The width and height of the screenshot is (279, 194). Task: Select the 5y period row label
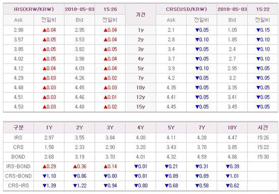[x=141, y=68]
